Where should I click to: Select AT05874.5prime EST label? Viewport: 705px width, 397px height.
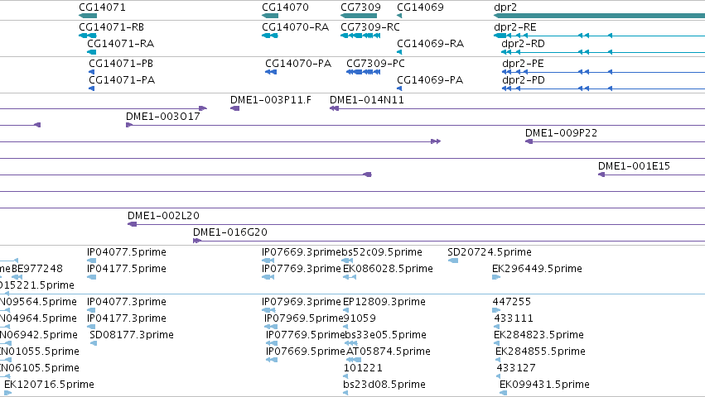(x=388, y=352)
